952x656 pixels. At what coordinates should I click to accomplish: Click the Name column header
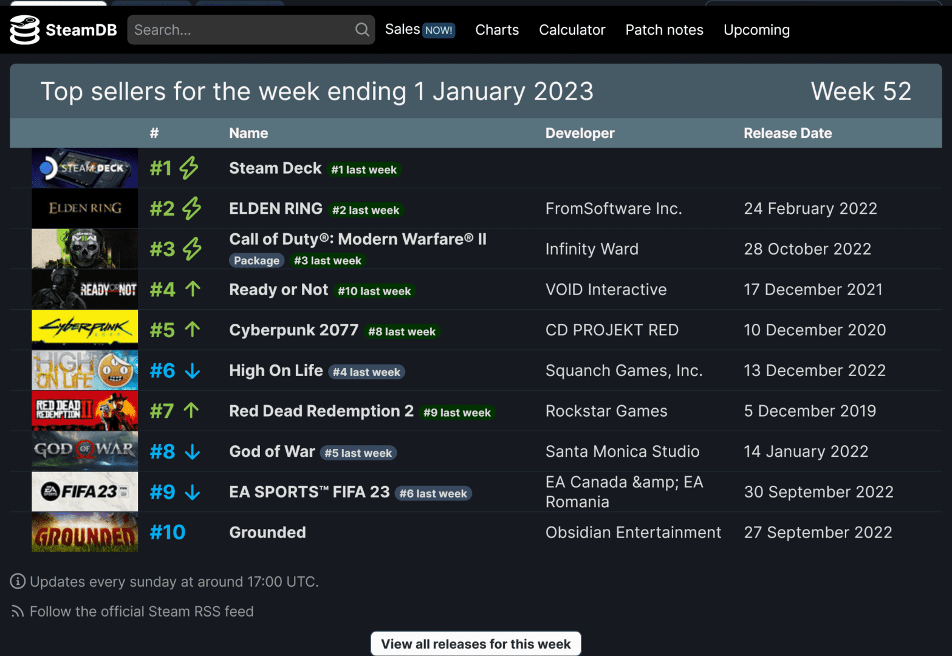[x=248, y=133]
